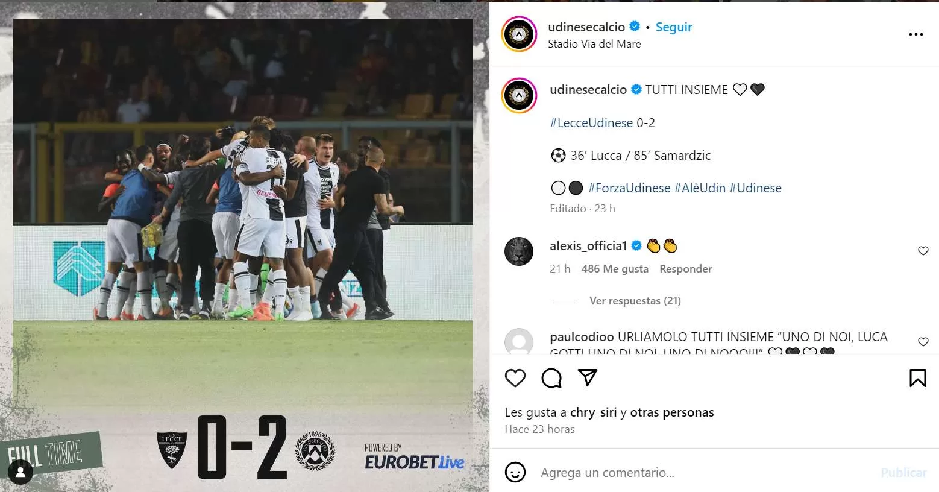Like the alexis_officia1 comment
The width and height of the screenshot is (939, 492).
923,251
